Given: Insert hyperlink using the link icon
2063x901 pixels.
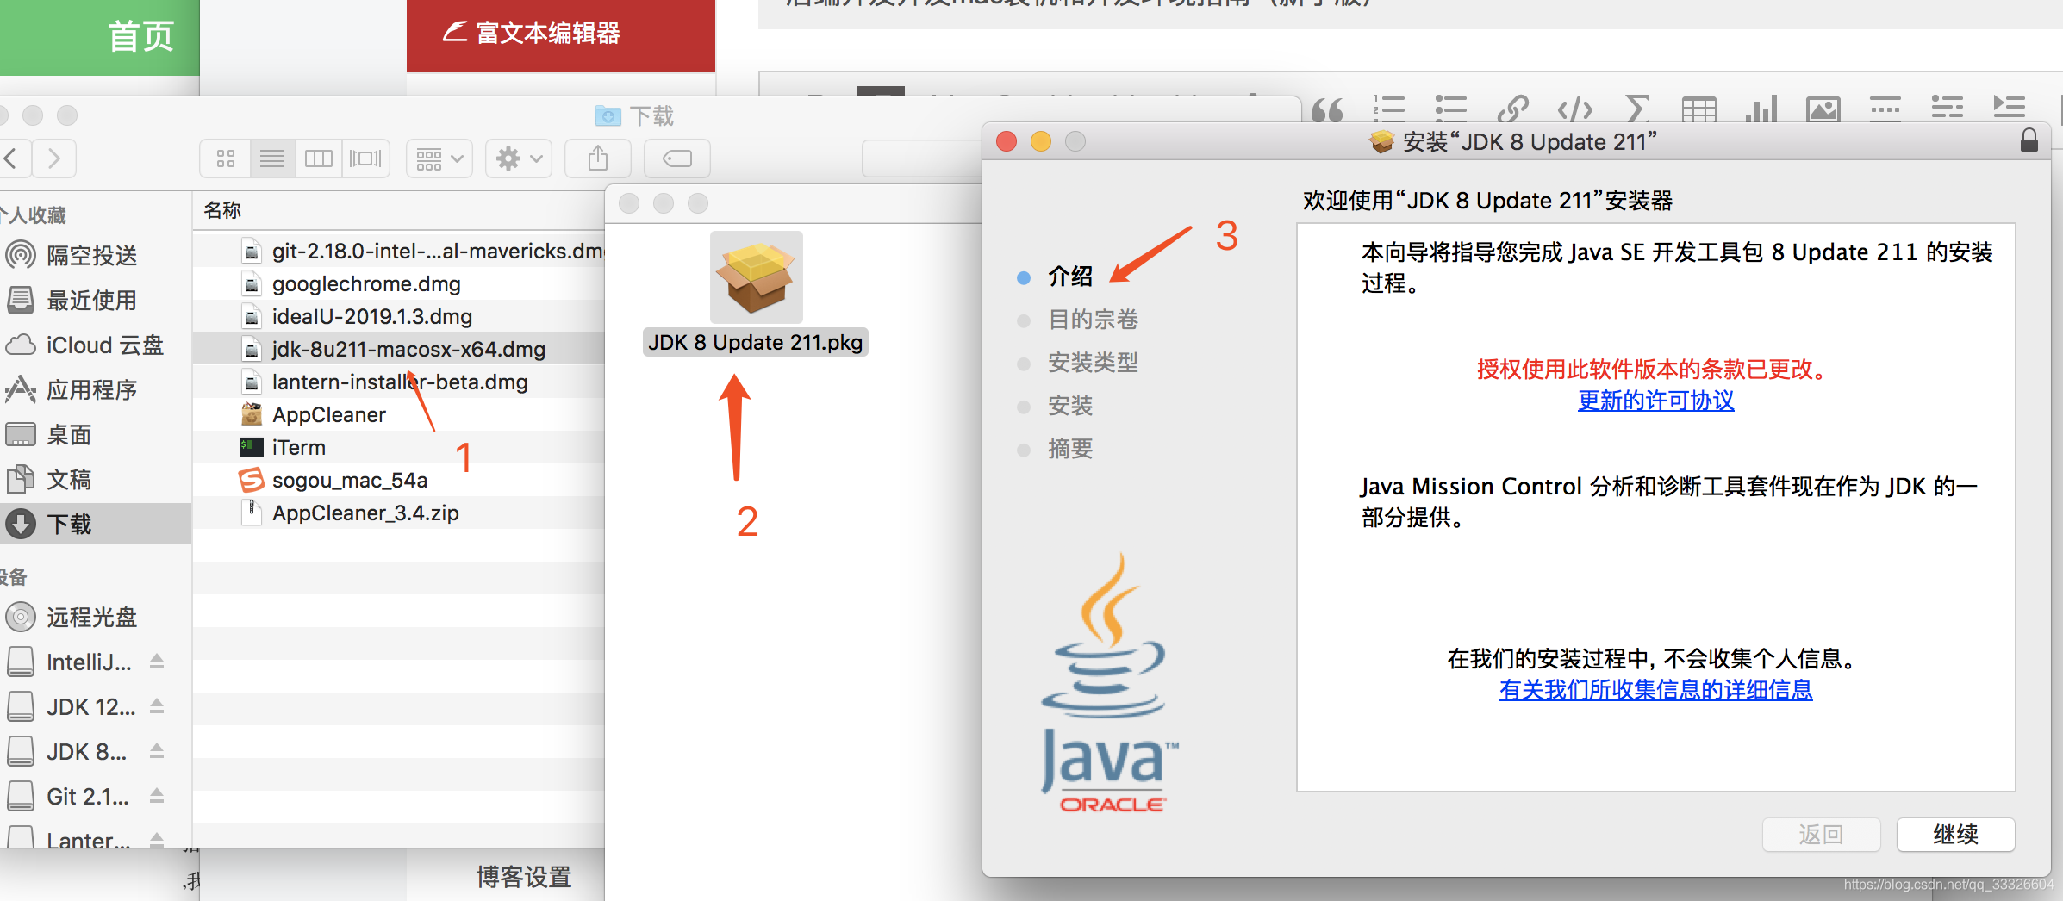Looking at the screenshot, I should coord(1512,109).
